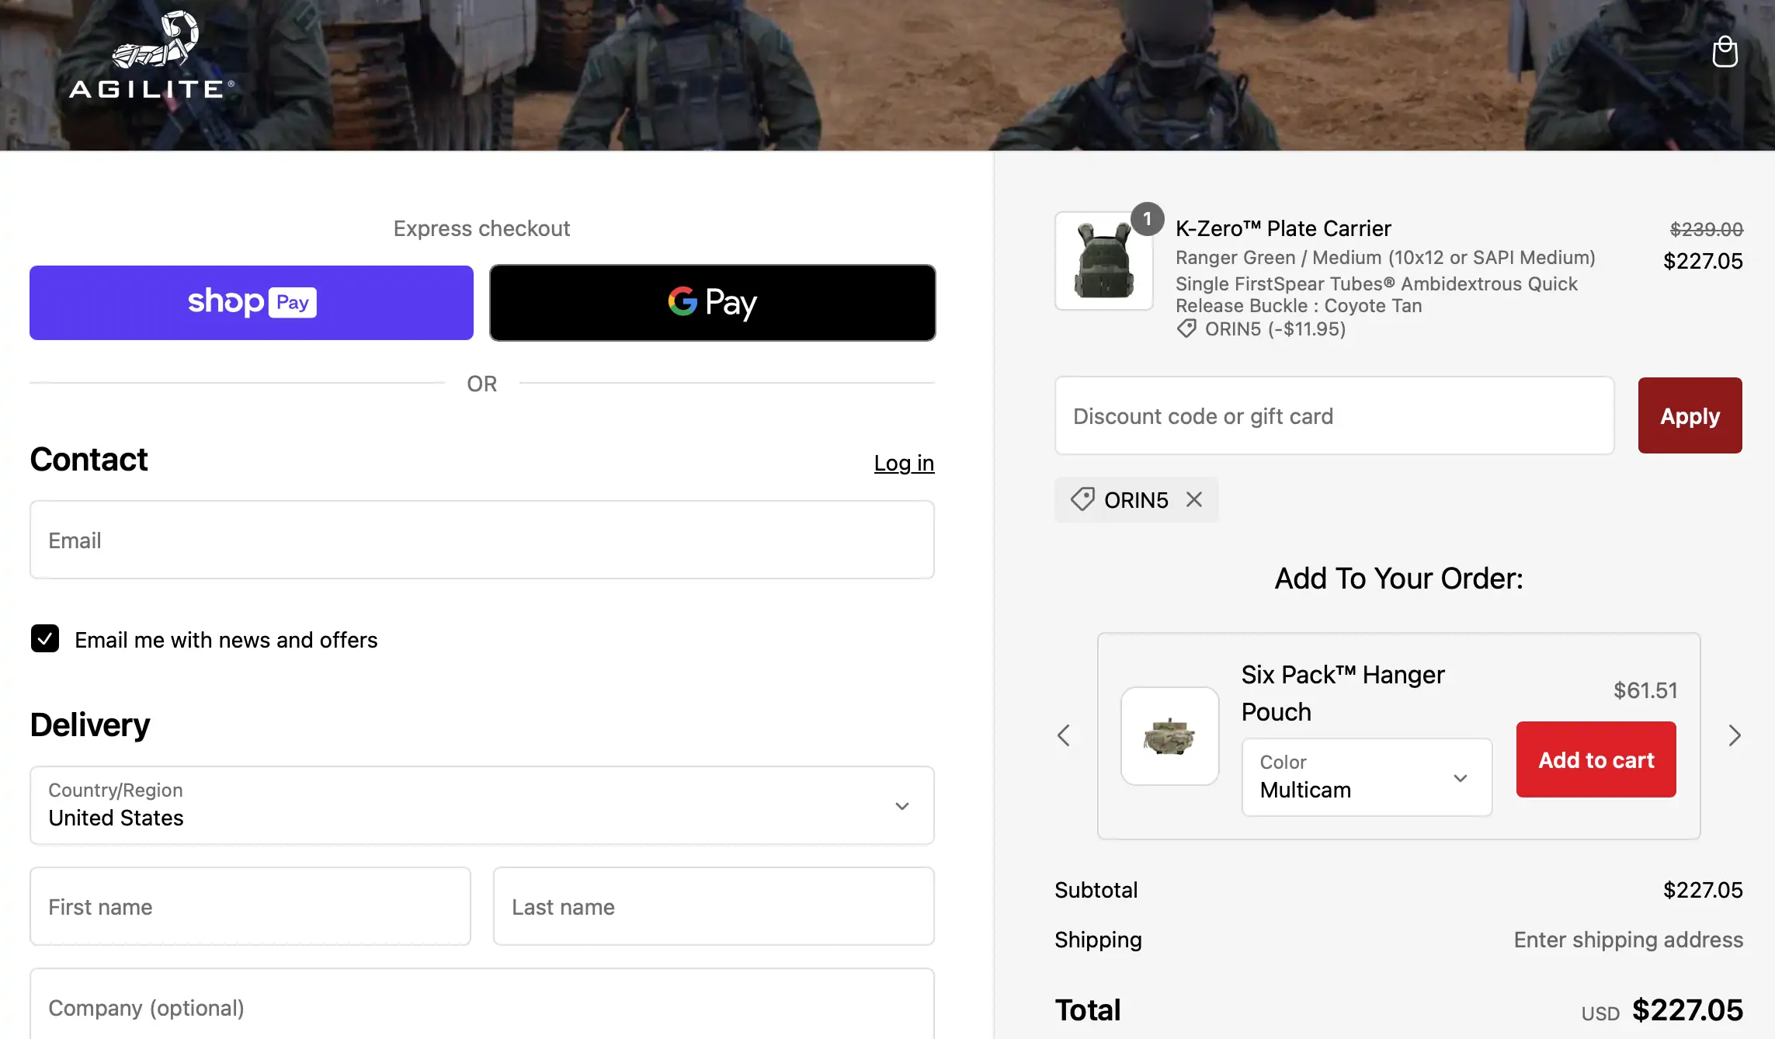Click the K-Zero Plate Carrier thumbnail
This screenshot has height=1039, width=1775.
click(x=1103, y=261)
